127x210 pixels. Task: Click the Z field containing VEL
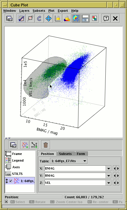click(x=75, y=183)
